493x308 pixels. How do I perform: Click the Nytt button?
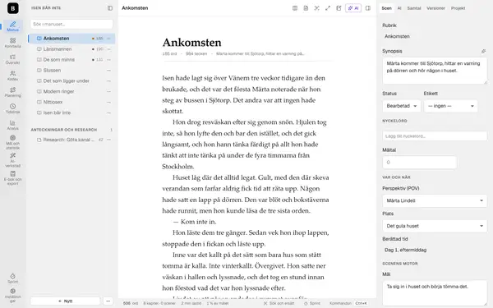65,301
